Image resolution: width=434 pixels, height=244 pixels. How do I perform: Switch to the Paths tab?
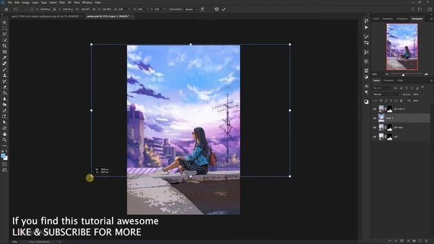tap(400, 81)
